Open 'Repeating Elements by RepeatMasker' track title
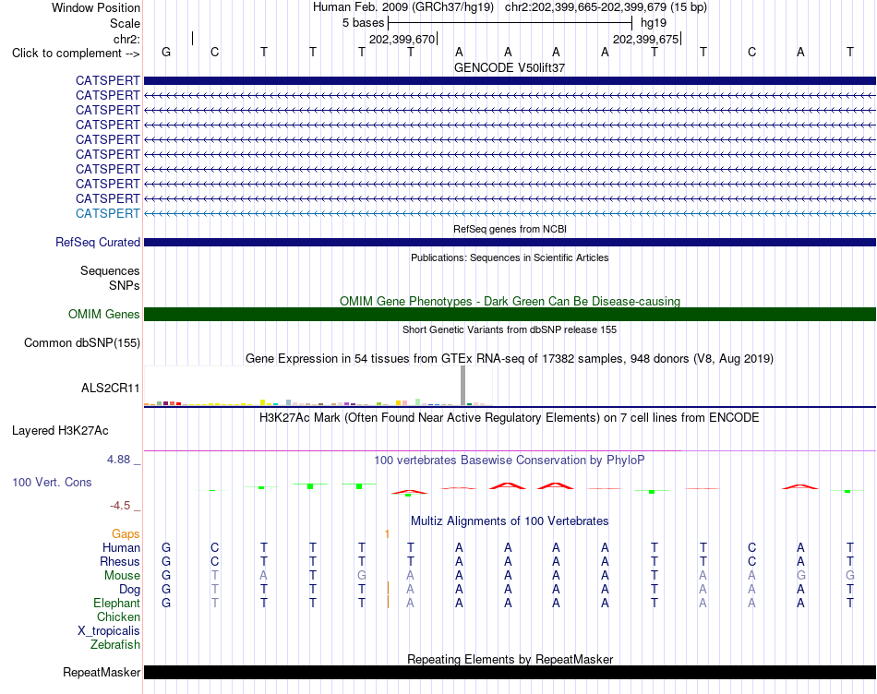Image resolution: width=877 pixels, height=694 pixels. click(510, 659)
